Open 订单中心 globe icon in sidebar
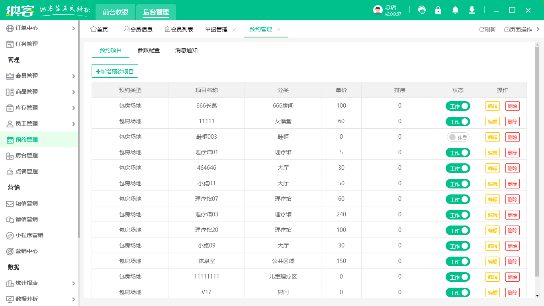This screenshot has width=544, height=306. (10, 28)
